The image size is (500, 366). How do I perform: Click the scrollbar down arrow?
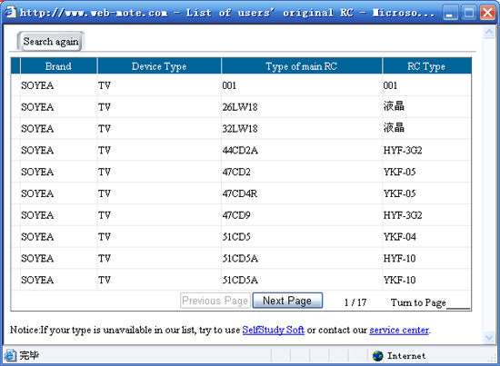pos(489,337)
